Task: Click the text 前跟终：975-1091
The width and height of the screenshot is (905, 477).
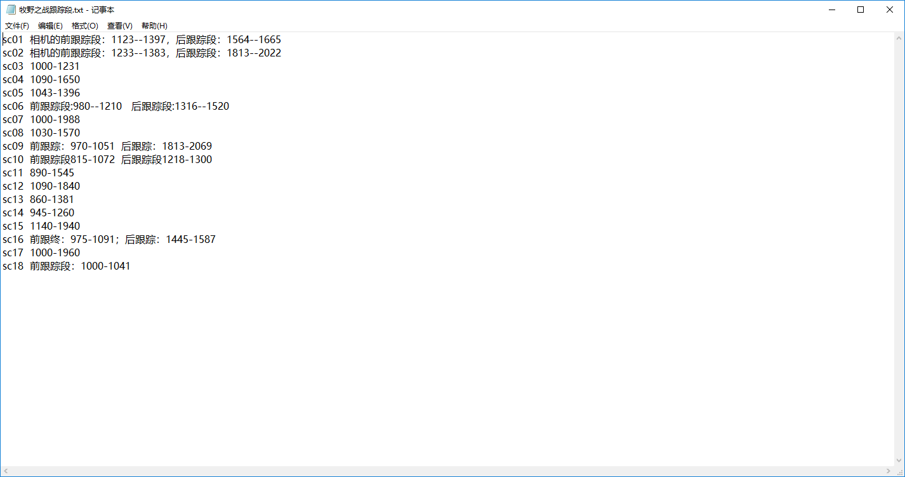Action: (72, 239)
